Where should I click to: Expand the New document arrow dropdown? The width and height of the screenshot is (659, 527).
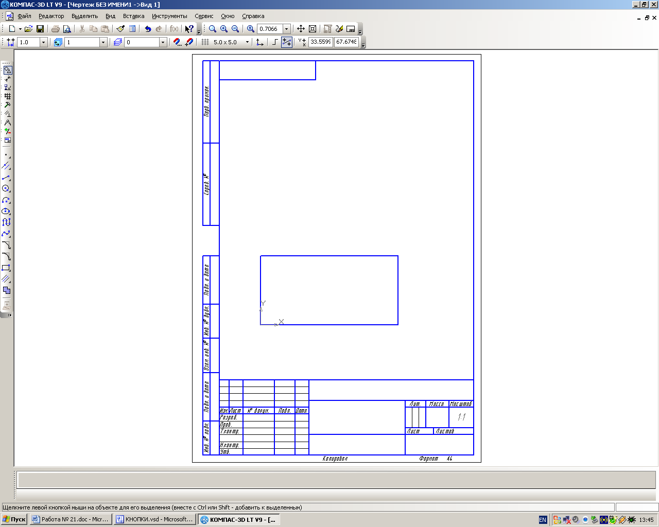[21, 29]
